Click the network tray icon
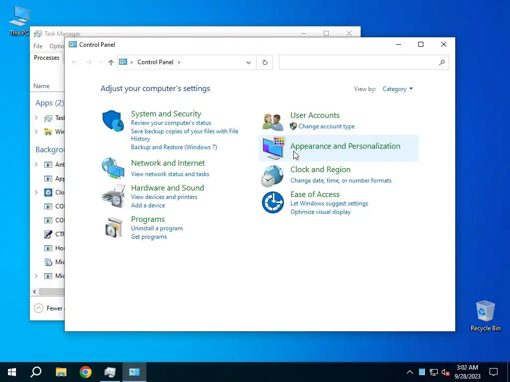The width and height of the screenshot is (510, 382). coord(434,372)
